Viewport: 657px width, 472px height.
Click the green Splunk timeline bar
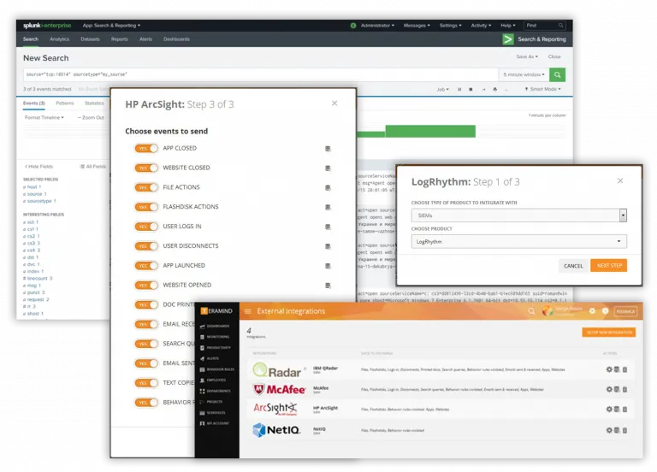430,131
